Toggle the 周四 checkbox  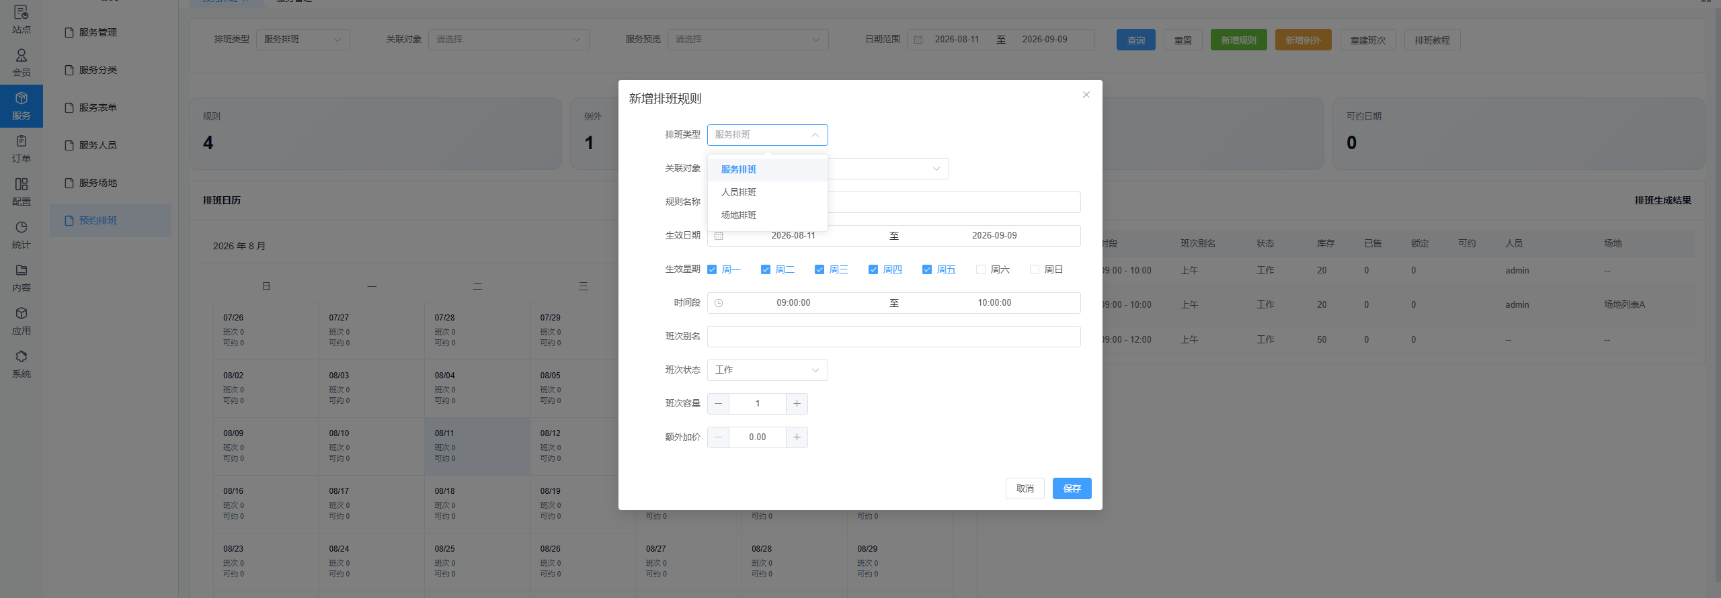[x=873, y=269]
